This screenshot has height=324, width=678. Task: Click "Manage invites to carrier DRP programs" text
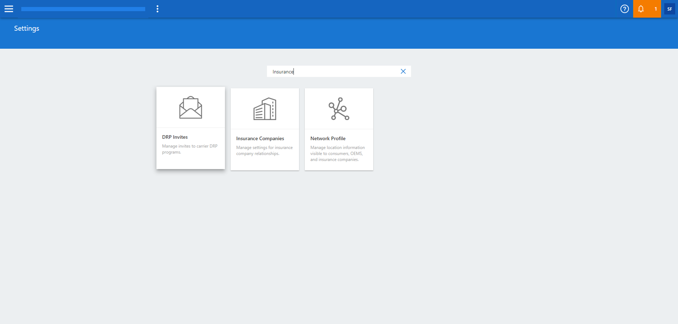[x=190, y=149]
